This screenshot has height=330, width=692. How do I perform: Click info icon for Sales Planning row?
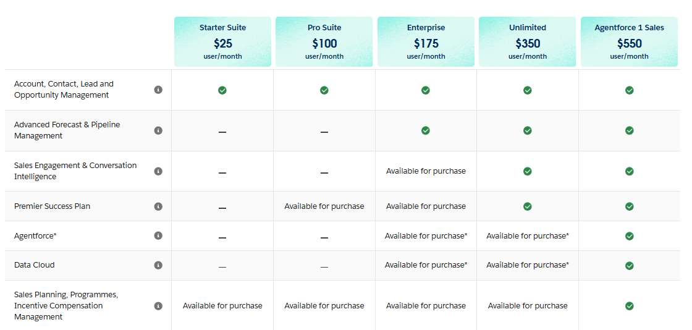pyautogui.click(x=158, y=306)
